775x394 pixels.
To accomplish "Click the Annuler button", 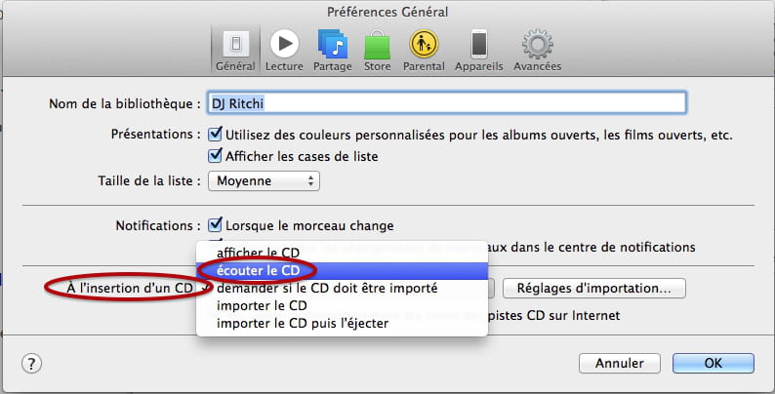I will tap(619, 364).
